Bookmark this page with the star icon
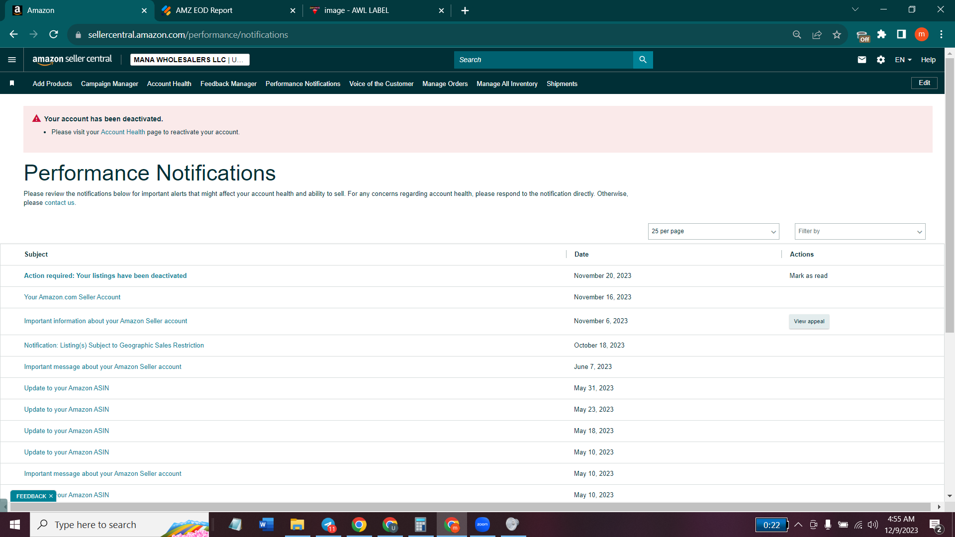Screen dimensions: 955x537 click(837, 34)
